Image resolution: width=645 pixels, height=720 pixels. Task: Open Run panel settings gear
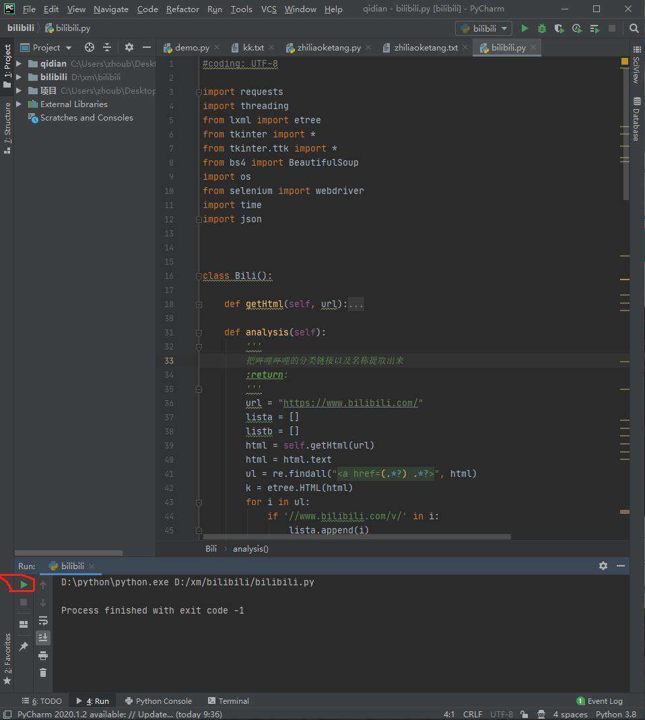[x=603, y=566]
